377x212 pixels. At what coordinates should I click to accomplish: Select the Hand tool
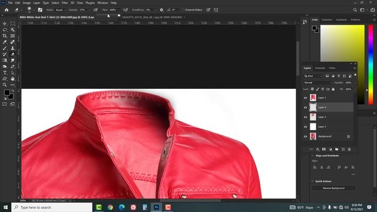click(12, 78)
